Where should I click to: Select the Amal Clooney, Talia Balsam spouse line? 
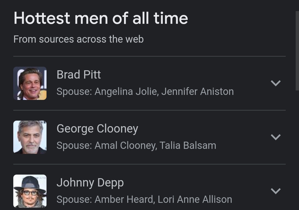point(136,146)
